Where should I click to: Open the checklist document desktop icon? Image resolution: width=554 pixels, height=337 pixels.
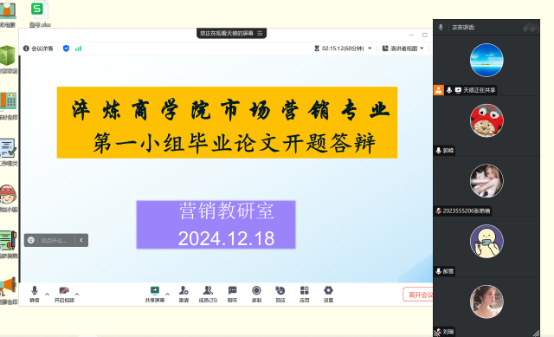pyautogui.click(x=9, y=148)
